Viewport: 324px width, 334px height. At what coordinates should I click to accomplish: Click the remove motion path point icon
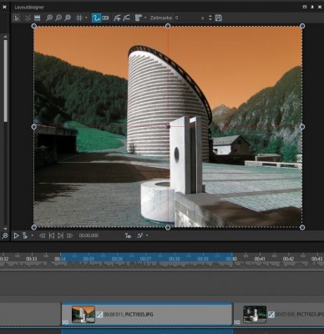(x=126, y=18)
